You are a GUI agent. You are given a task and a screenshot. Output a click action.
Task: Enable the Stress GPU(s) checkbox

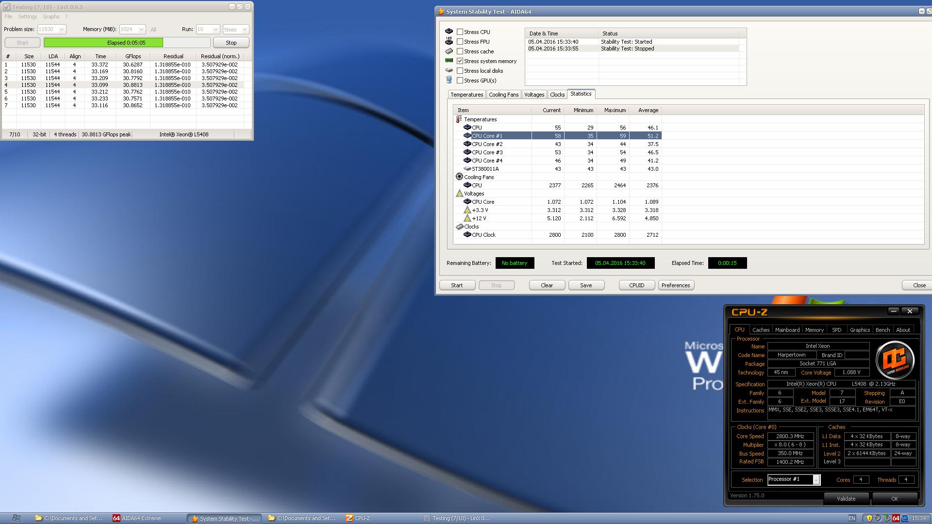pos(460,81)
